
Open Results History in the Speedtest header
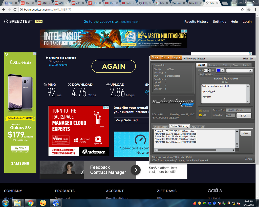click(196, 22)
